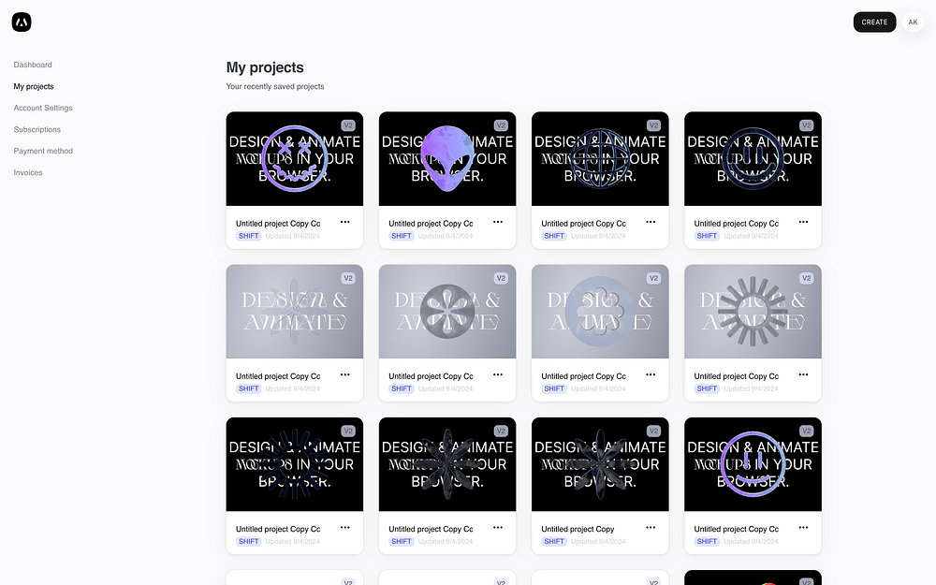Screen dimensions: 936x585
Task: Open Payment method in the sidebar
Action: point(43,151)
